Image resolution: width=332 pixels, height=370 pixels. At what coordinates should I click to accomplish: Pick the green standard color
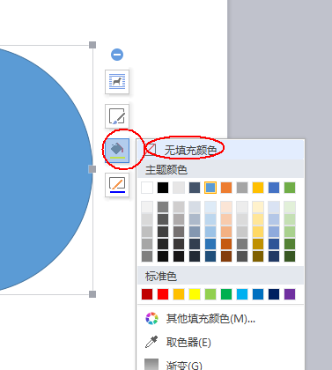[226, 294]
